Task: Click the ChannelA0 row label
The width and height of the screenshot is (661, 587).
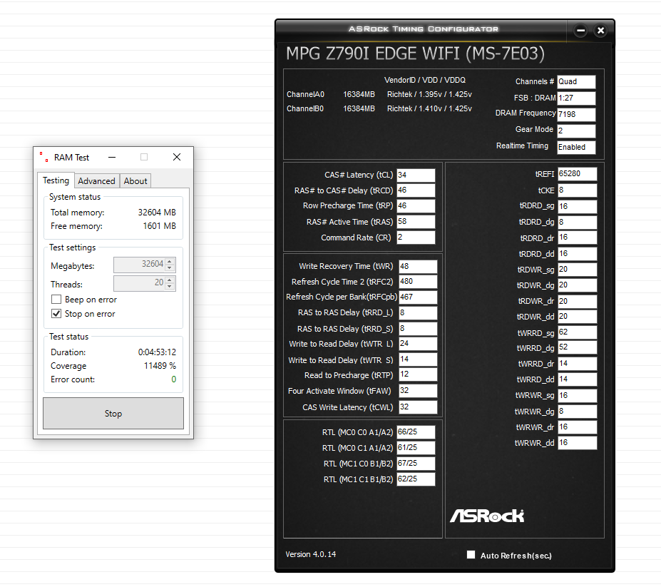Action: (305, 94)
